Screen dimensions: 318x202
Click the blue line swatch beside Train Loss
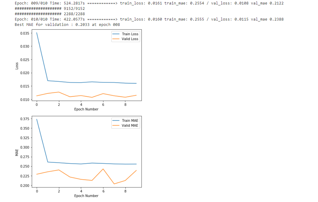tap(116, 34)
